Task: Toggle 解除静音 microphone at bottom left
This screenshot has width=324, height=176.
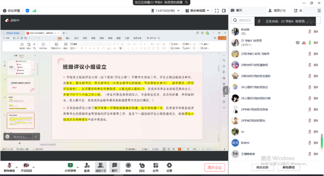Action: click(x=9, y=167)
